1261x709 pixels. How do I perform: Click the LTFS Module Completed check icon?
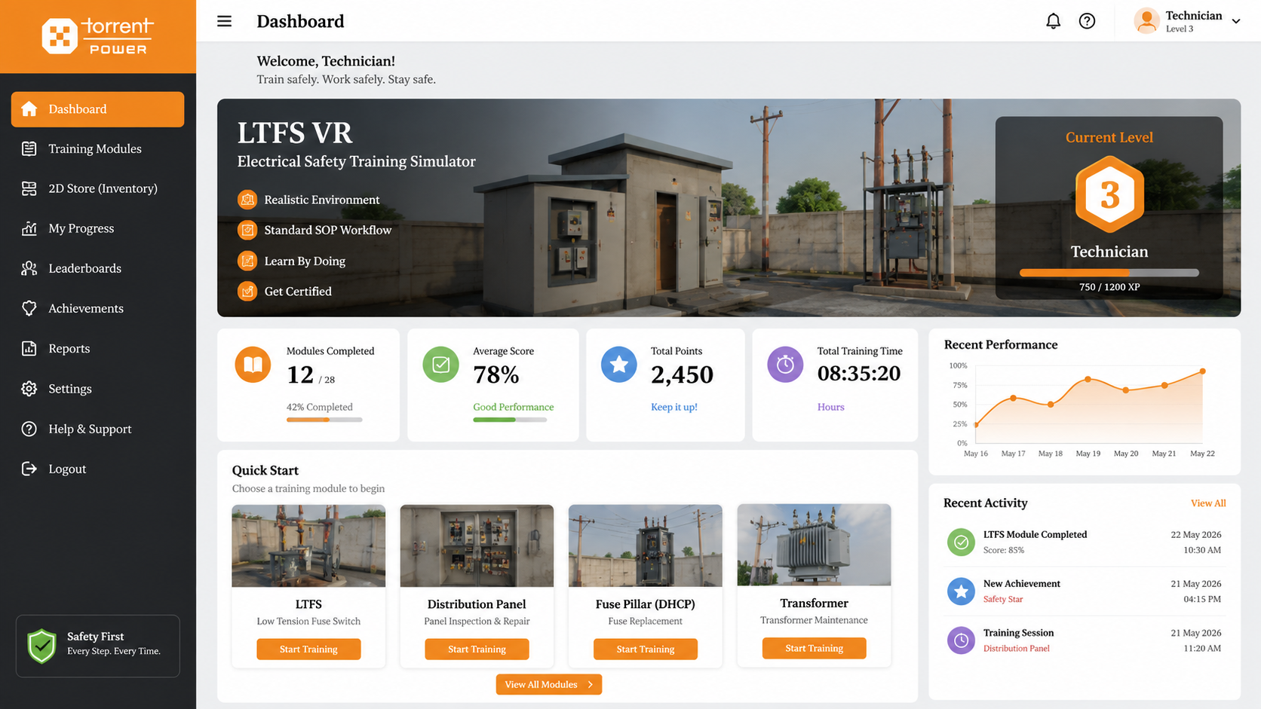pos(961,542)
